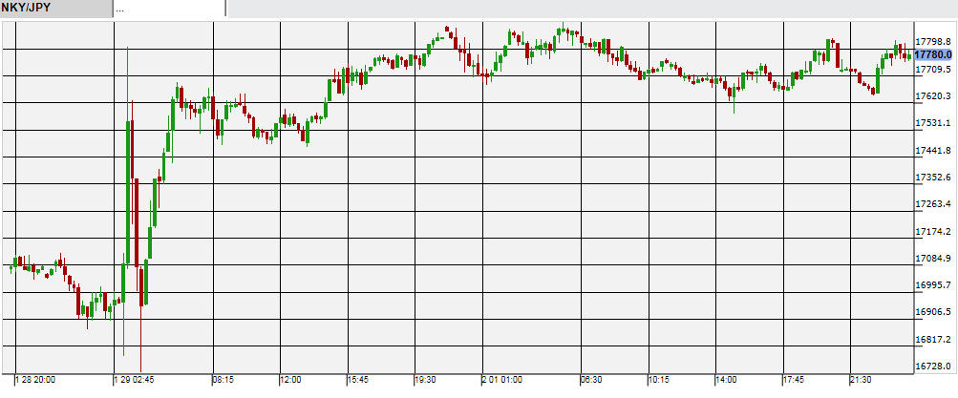Click the highlighted 17780.0 current price label
The height and width of the screenshot is (398, 958).
pyautogui.click(x=934, y=55)
